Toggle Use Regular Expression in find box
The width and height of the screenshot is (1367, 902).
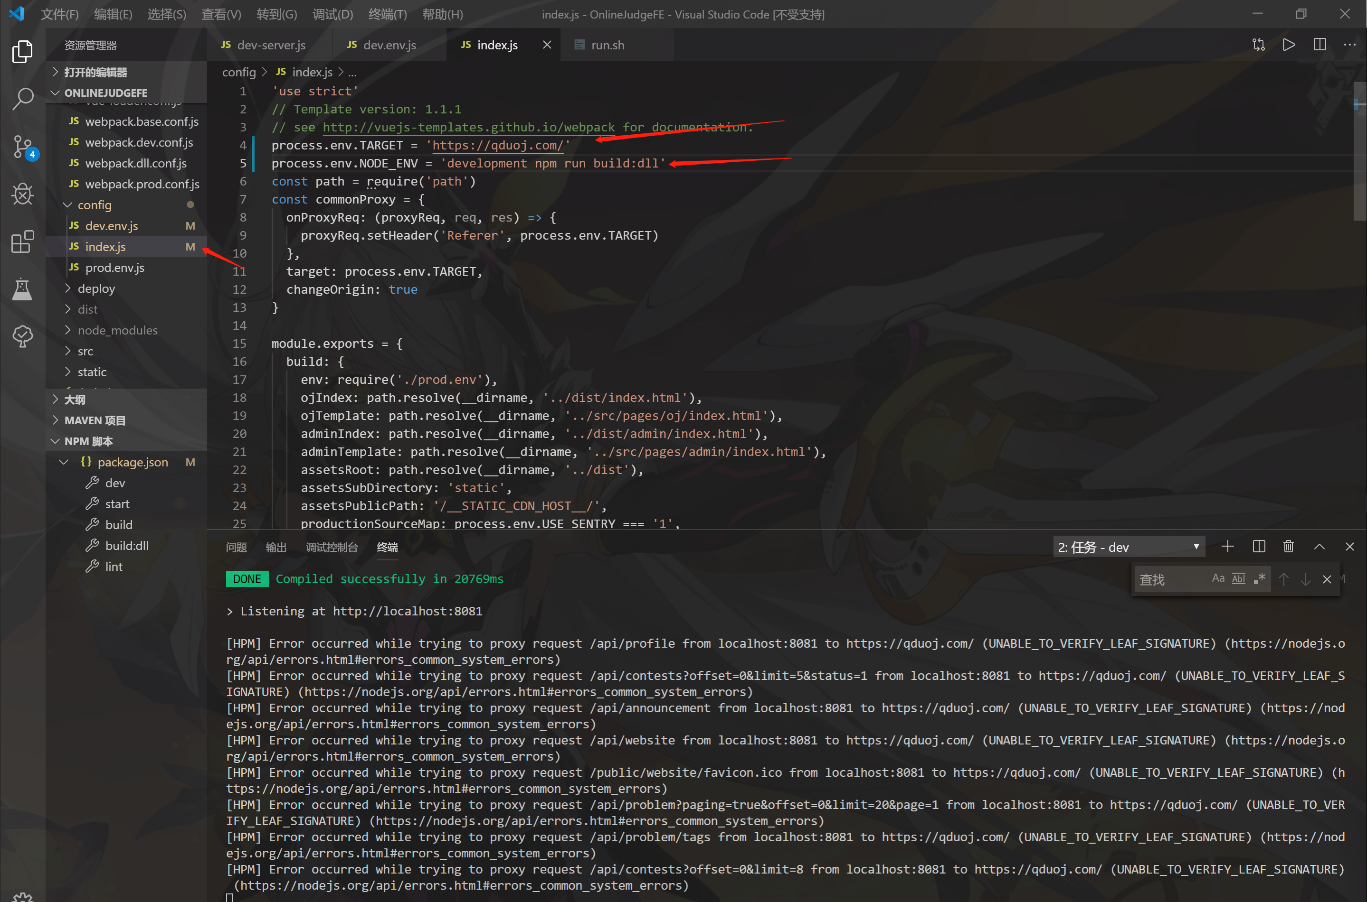pyautogui.click(x=1260, y=579)
